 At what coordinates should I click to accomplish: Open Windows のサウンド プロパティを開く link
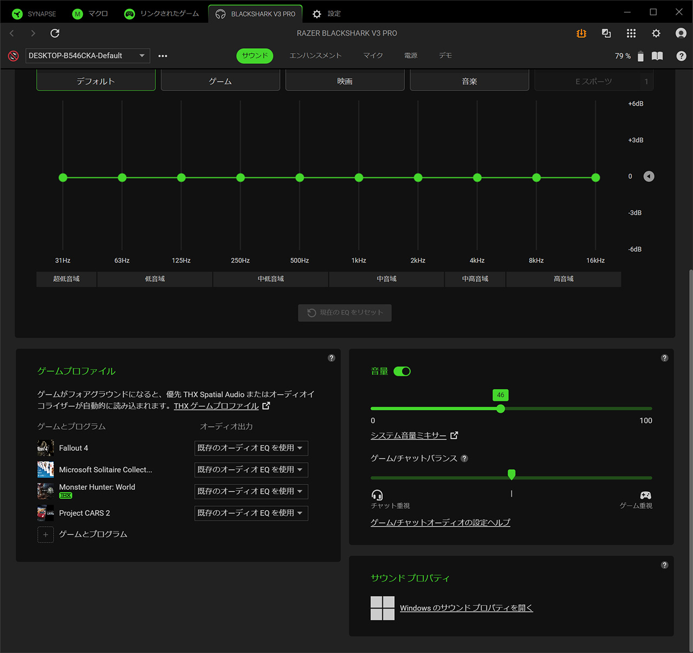(x=466, y=608)
